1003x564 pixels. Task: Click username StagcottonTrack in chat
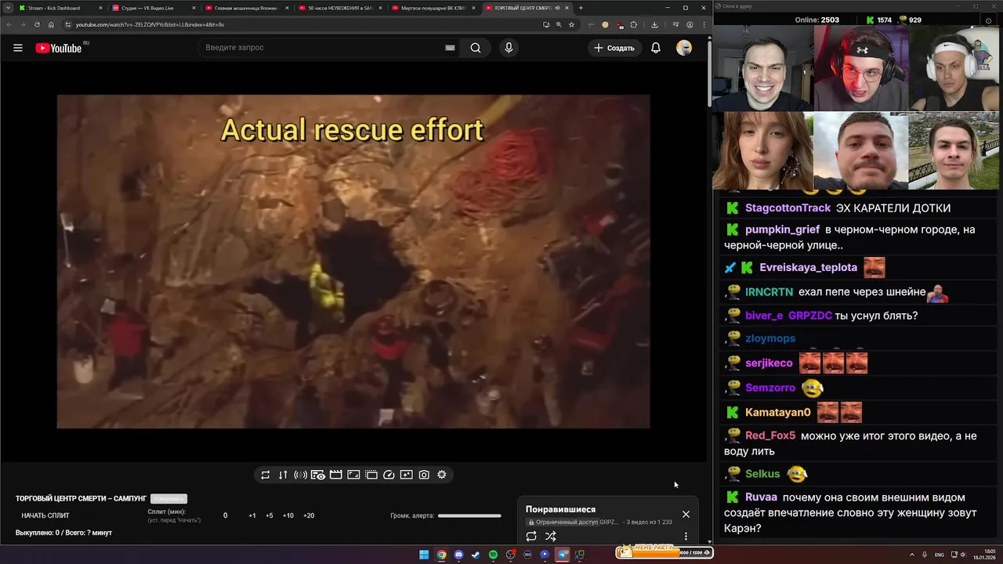tap(788, 208)
